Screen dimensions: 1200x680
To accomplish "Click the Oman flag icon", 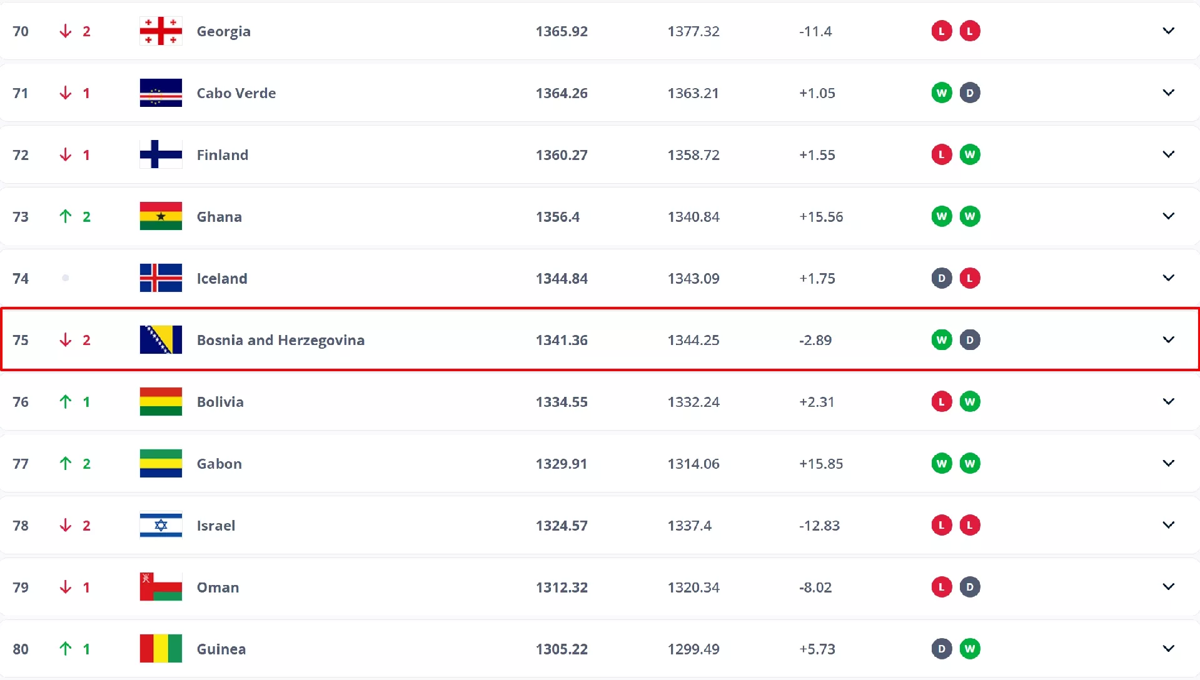I will coord(161,587).
